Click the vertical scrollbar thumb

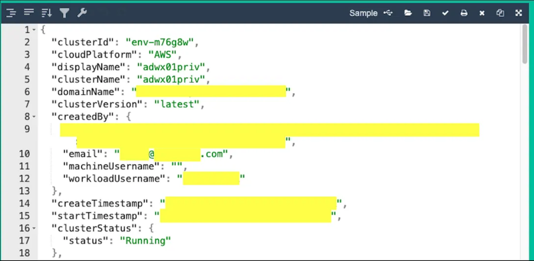pyautogui.click(x=525, y=44)
